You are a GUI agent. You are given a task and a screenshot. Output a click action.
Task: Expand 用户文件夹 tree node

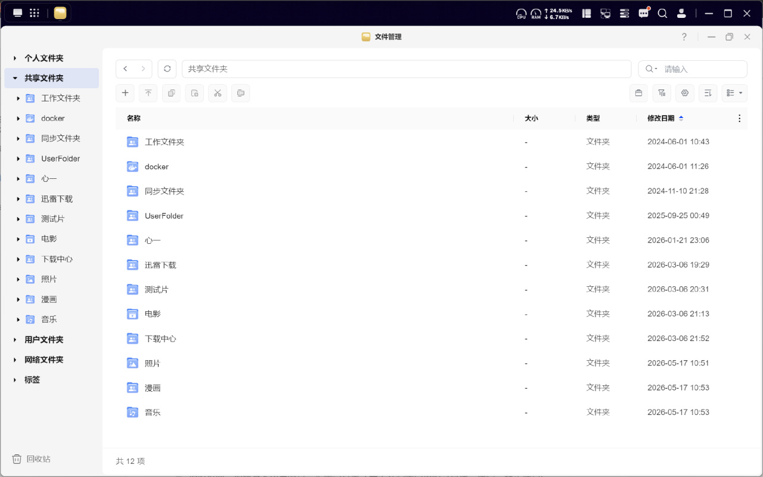[x=15, y=340]
